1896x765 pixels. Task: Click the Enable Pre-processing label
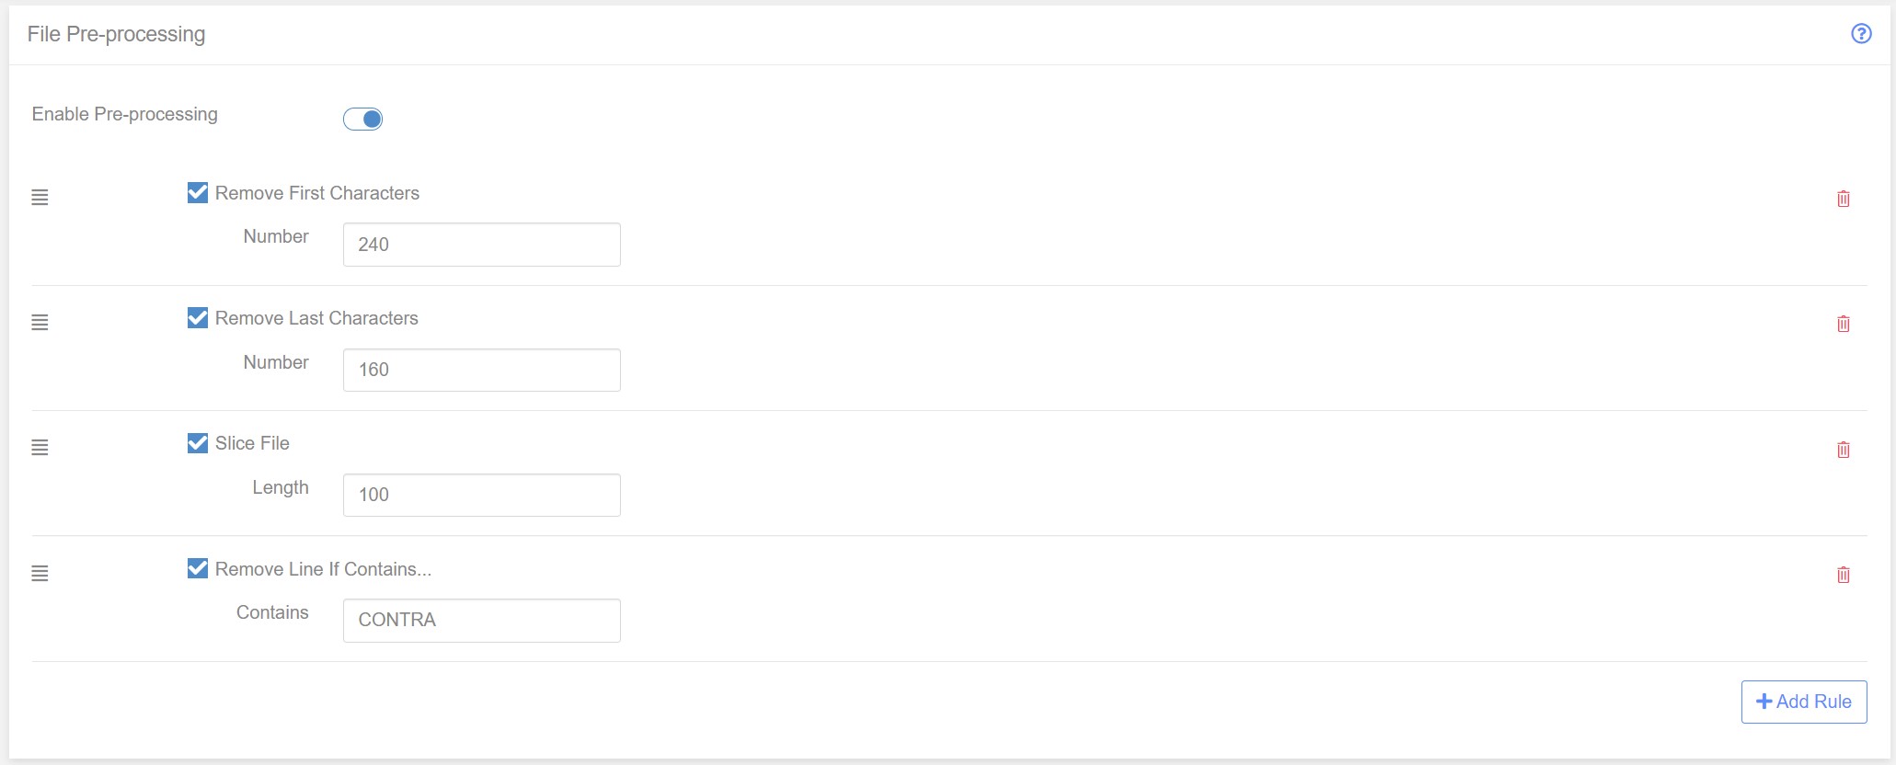point(125,114)
